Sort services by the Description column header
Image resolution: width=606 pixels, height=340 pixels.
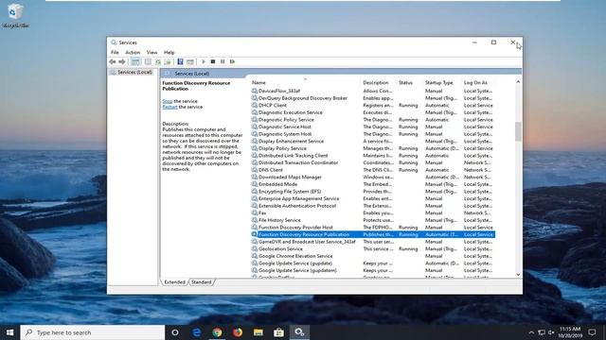pos(378,82)
